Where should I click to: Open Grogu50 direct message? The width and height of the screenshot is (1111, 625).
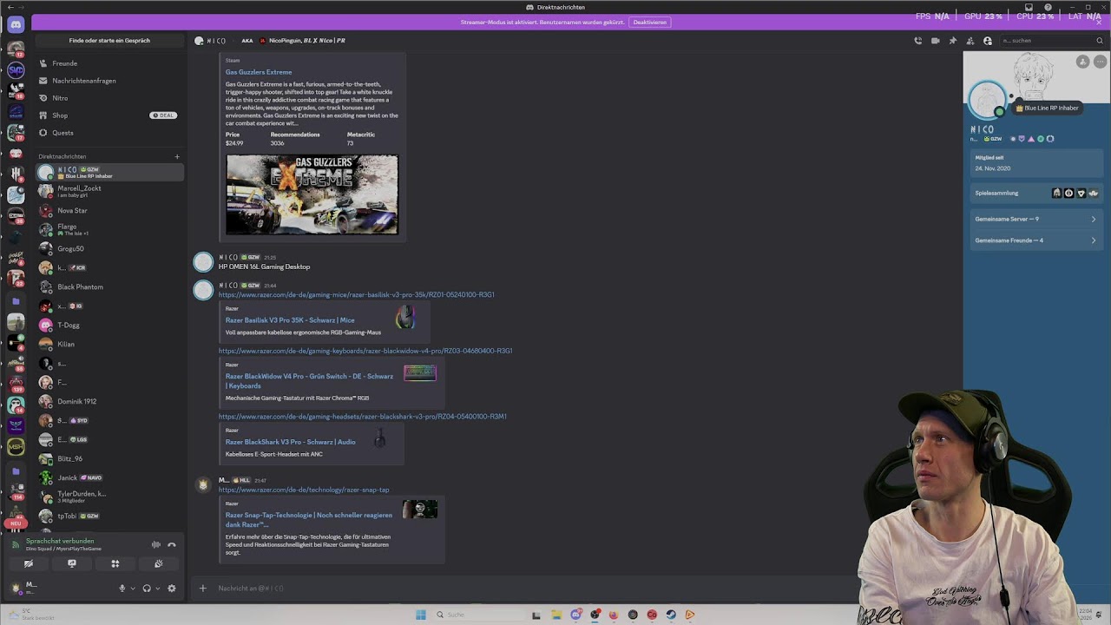tap(109, 248)
